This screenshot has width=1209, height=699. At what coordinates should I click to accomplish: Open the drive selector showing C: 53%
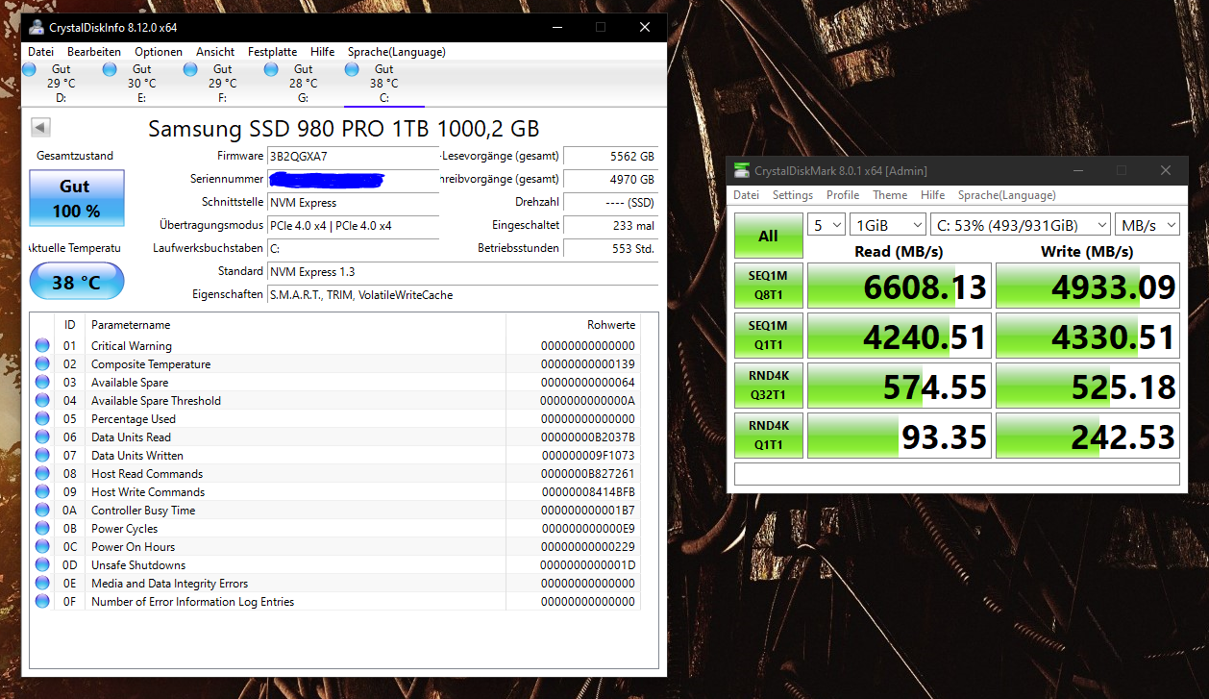tap(1021, 224)
